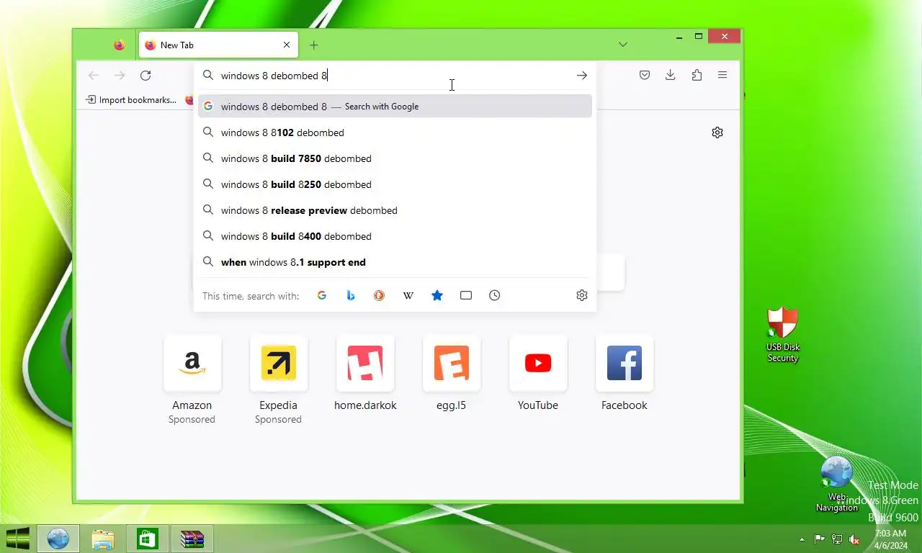Image resolution: width=922 pixels, height=553 pixels.
Task: Choose suggestion 'windows 8 8102 debombed'
Action: point(395,132)
